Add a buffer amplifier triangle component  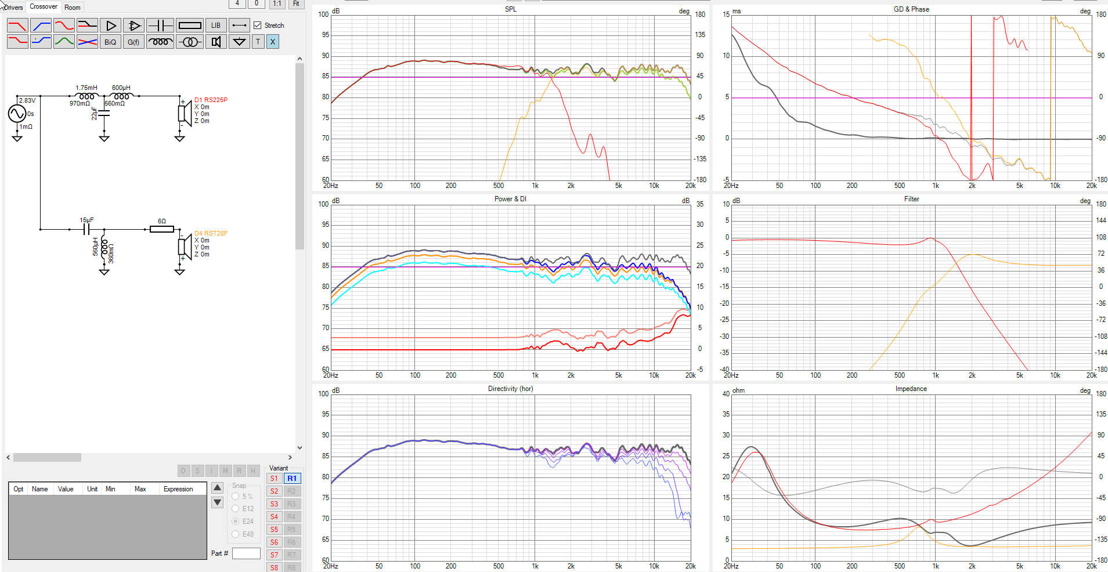[x=110, y=26]
